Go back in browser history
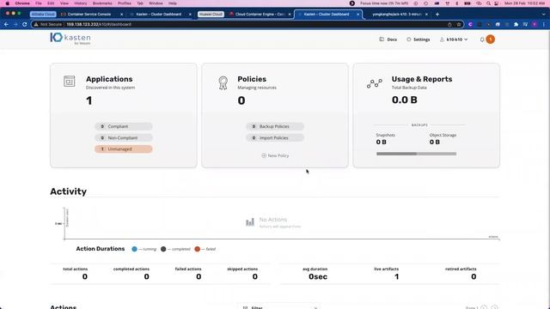The height and width of the screenshot is (309, 550). click(x=6, y=25)
